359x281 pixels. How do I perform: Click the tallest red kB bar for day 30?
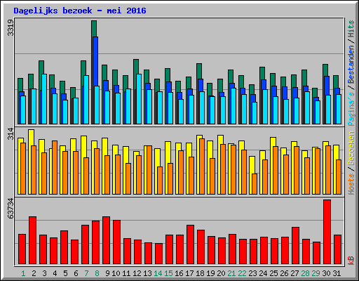tap(327, 232)
